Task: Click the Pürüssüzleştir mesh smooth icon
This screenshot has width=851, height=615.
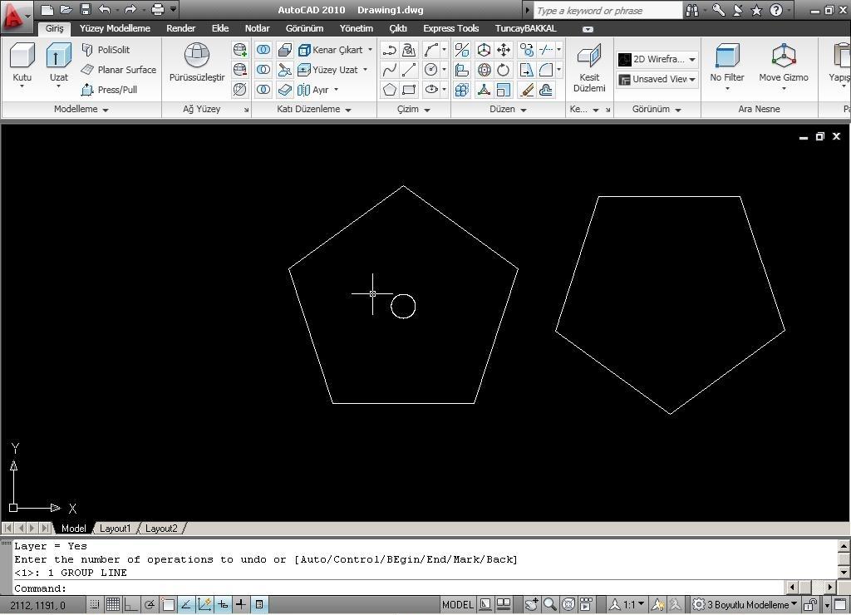Action: point(197,56)
